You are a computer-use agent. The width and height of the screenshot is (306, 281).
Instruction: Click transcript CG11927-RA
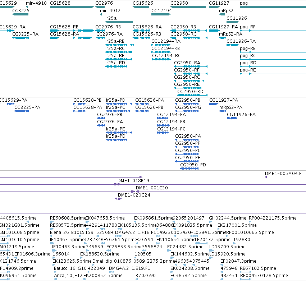(x=223, y=27)
